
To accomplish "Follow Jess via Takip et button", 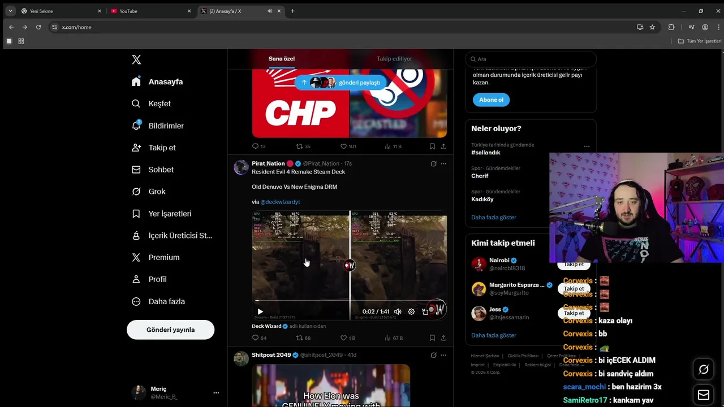I will coord(574,313).
